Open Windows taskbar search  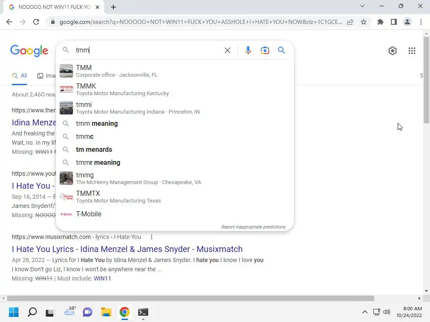tap(32, 312)
